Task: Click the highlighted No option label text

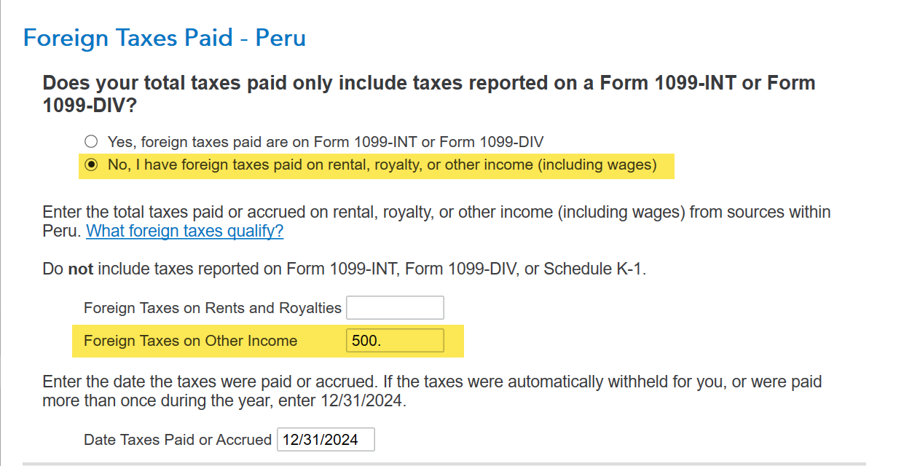Action: point(382,165)
